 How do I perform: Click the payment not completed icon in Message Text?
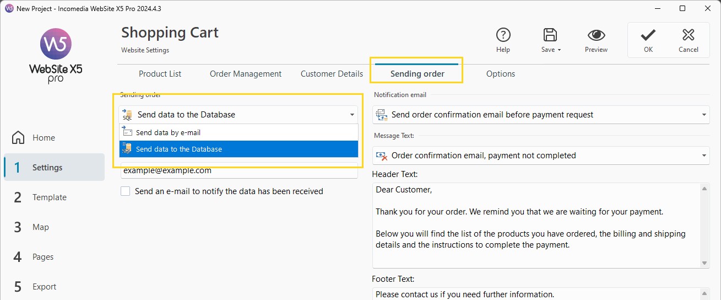pyautogui.click(x=381, y=156)
